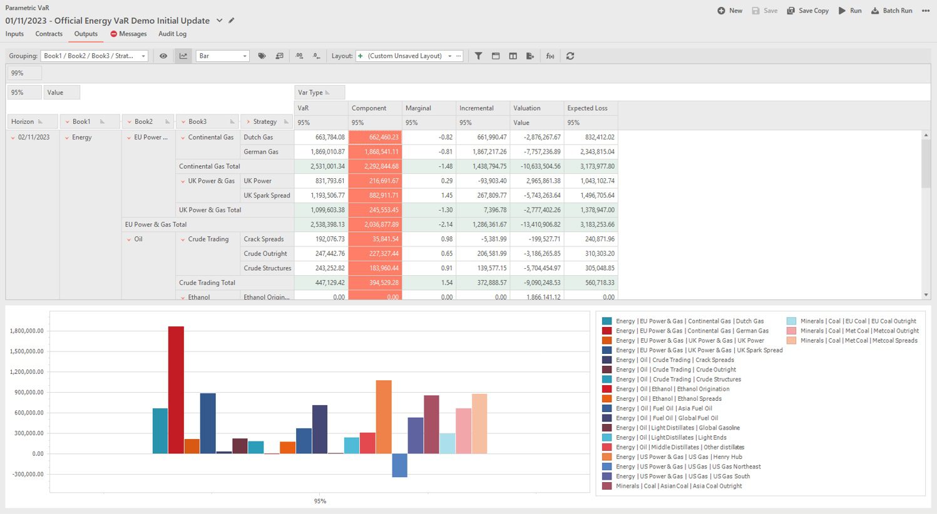Click the Layout box ellipsis button
937x514 pixels.
(x=459, y=56)
